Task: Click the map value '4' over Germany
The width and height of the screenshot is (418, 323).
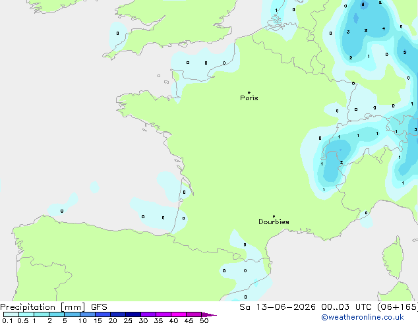Action: [384, 28]
